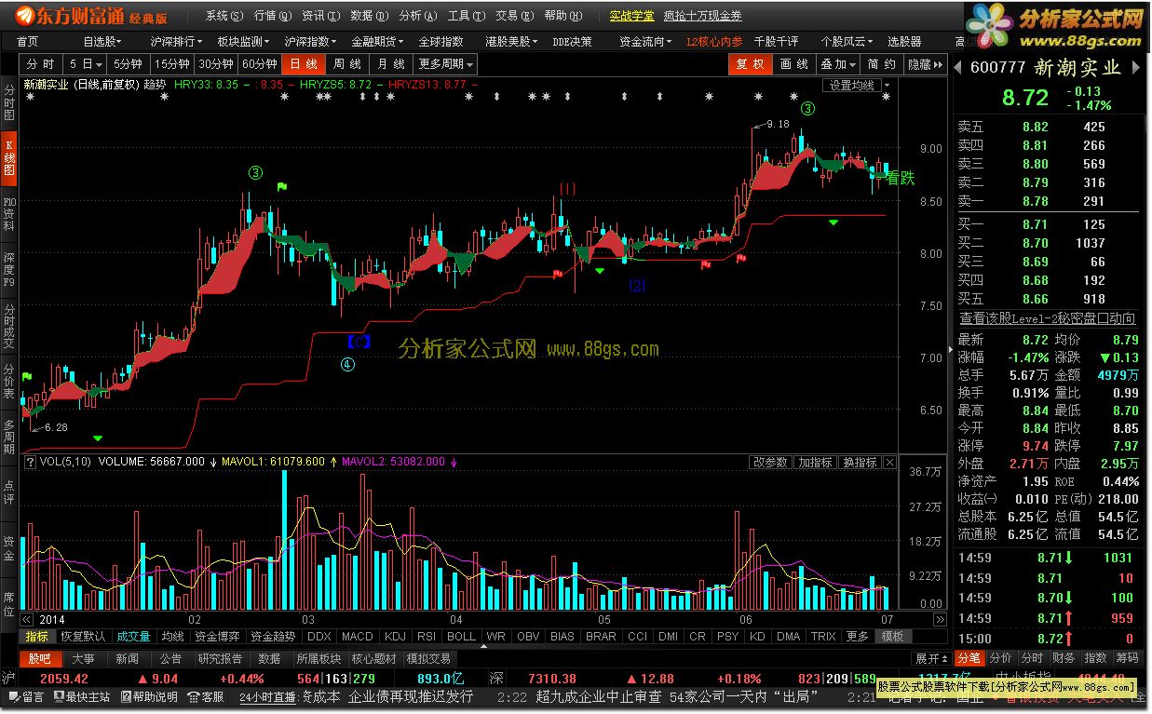This screenshot has height=714, width=1152.
Task: Open the 板块监测 dropdown menu
Action: [x=244, y=42]
